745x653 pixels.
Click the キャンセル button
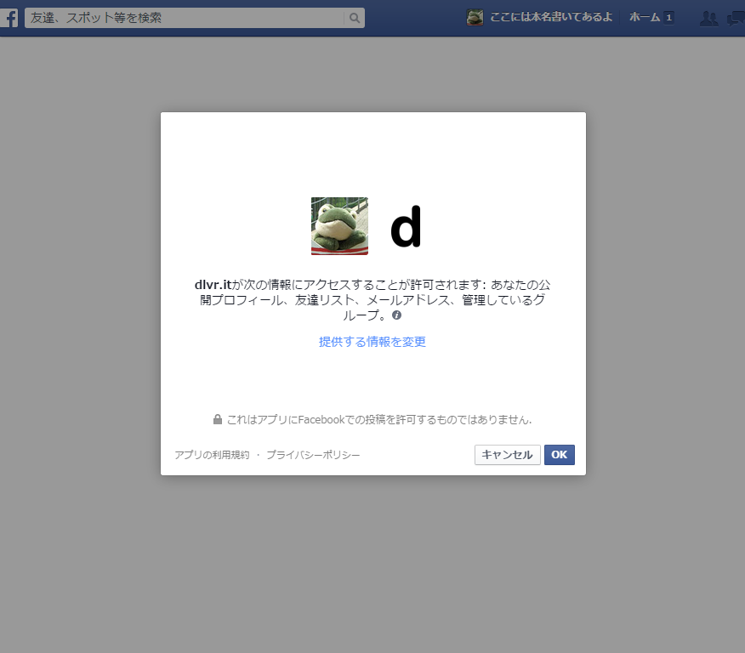[x=508, y=455]
